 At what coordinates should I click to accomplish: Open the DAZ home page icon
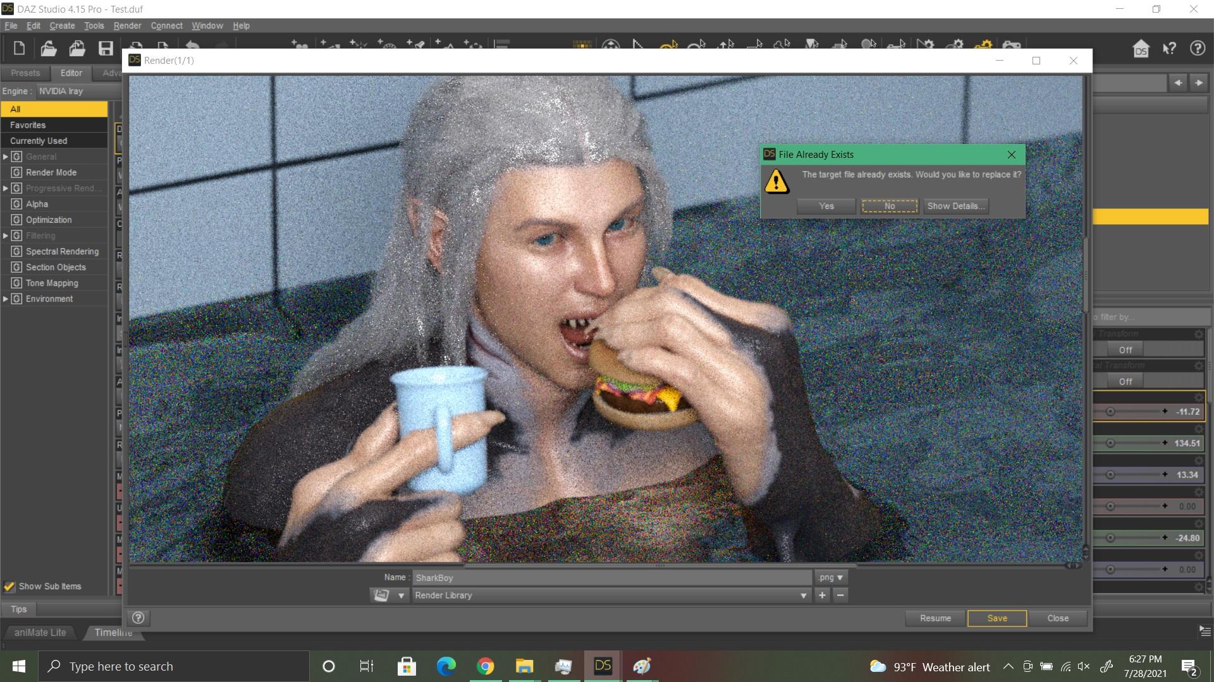pyautogui.click(x=1141, y=49)
